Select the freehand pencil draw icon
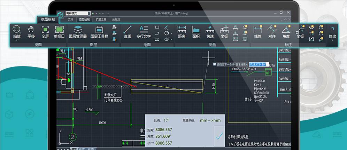Screen dimensions: 347x150 [x=167, y=27]
